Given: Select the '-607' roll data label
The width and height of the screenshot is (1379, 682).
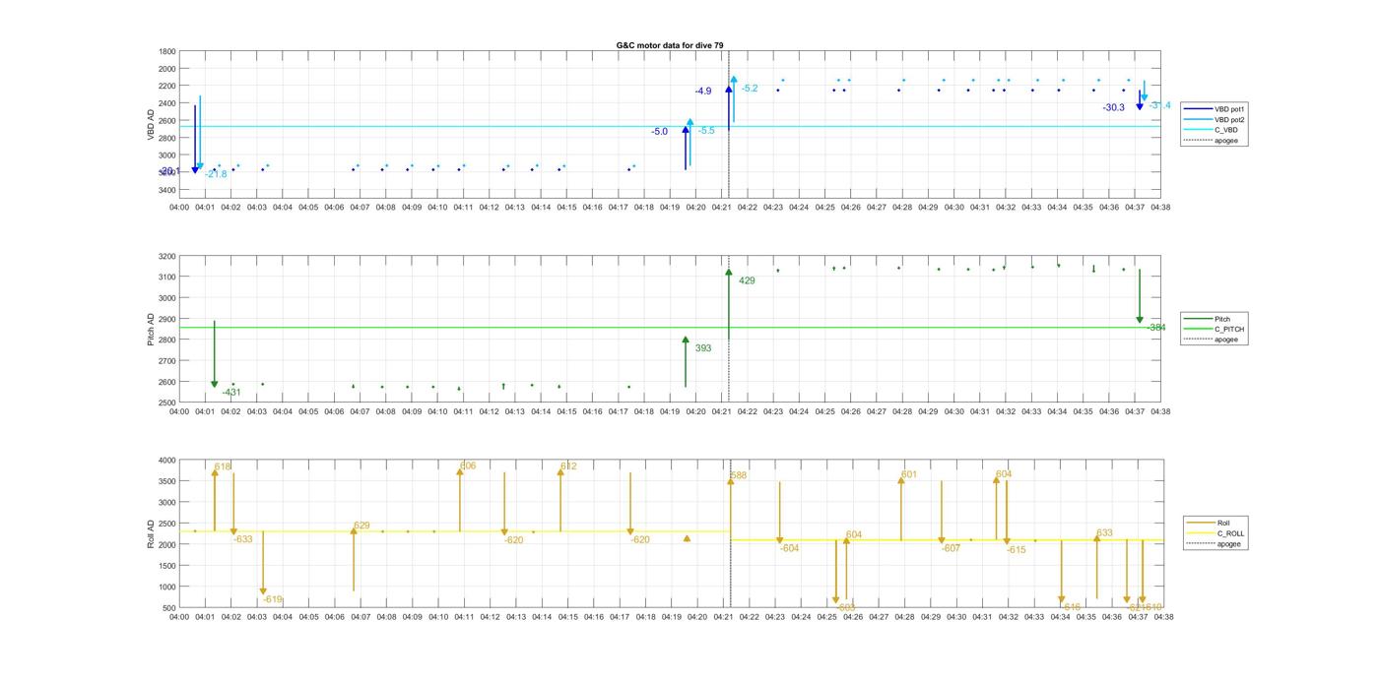Looking at the screenshot, I should (x=951, y=549).
